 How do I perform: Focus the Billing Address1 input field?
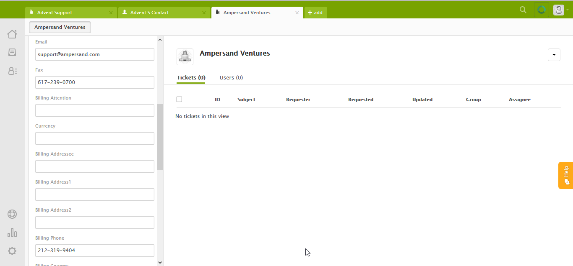(95, 194)
